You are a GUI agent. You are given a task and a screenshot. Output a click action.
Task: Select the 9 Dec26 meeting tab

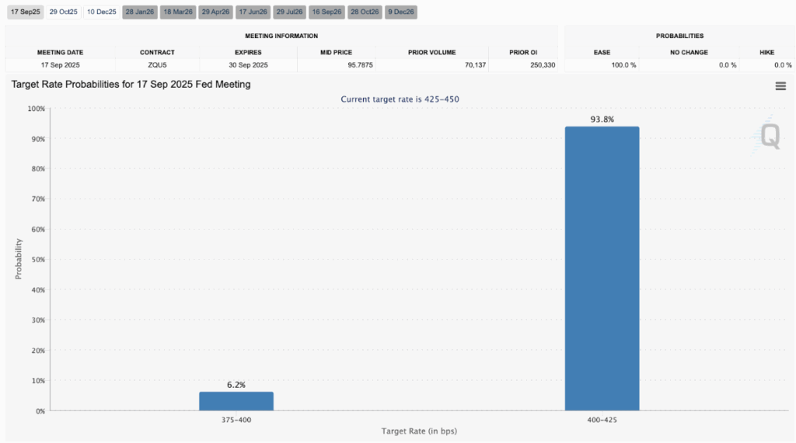click(400, 12)
